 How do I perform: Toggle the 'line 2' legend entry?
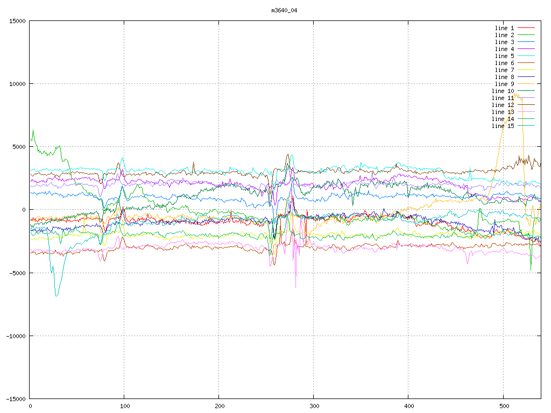[504, 35]
